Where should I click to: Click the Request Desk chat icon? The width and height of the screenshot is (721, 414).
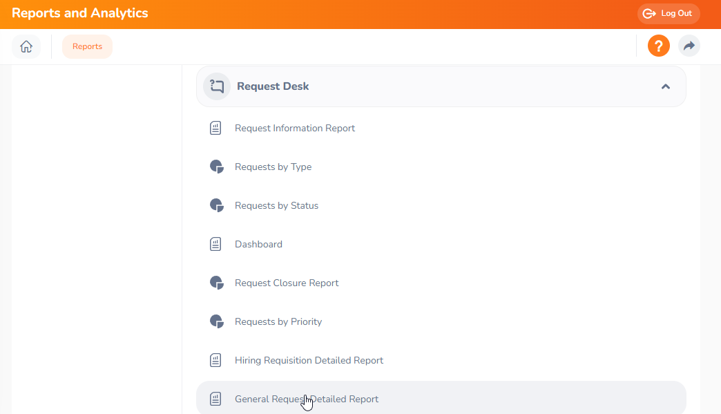point(217,86)
